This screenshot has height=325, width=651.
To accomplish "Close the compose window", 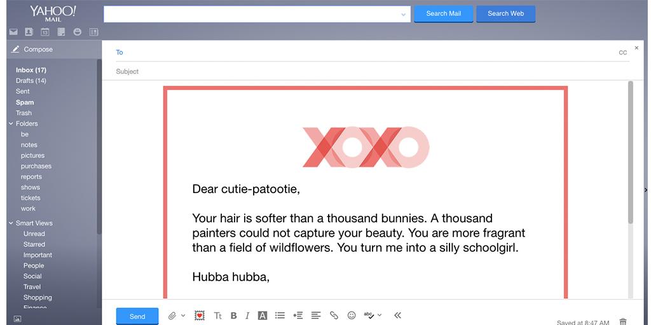I will click(636, 48).
